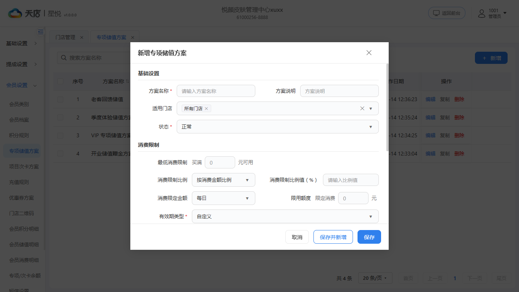Viewport: 519px width, 292px height.
Task: Open the 状态 dropdown
Action: click(x=278, y=127)
